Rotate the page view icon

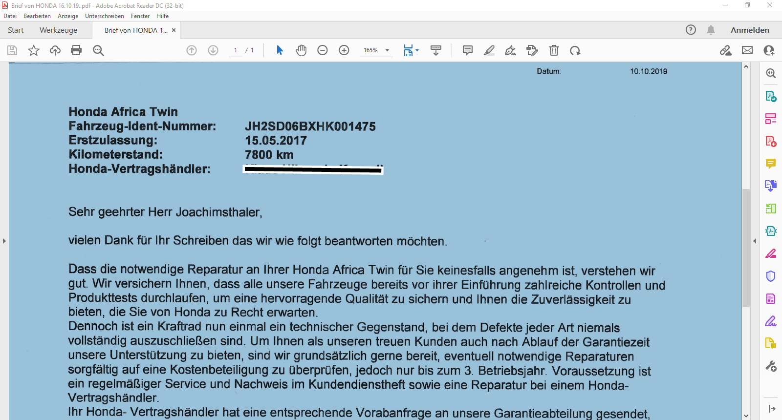575,50
